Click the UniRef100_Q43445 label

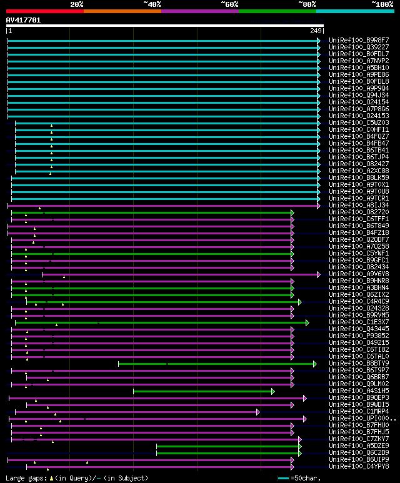359,329
